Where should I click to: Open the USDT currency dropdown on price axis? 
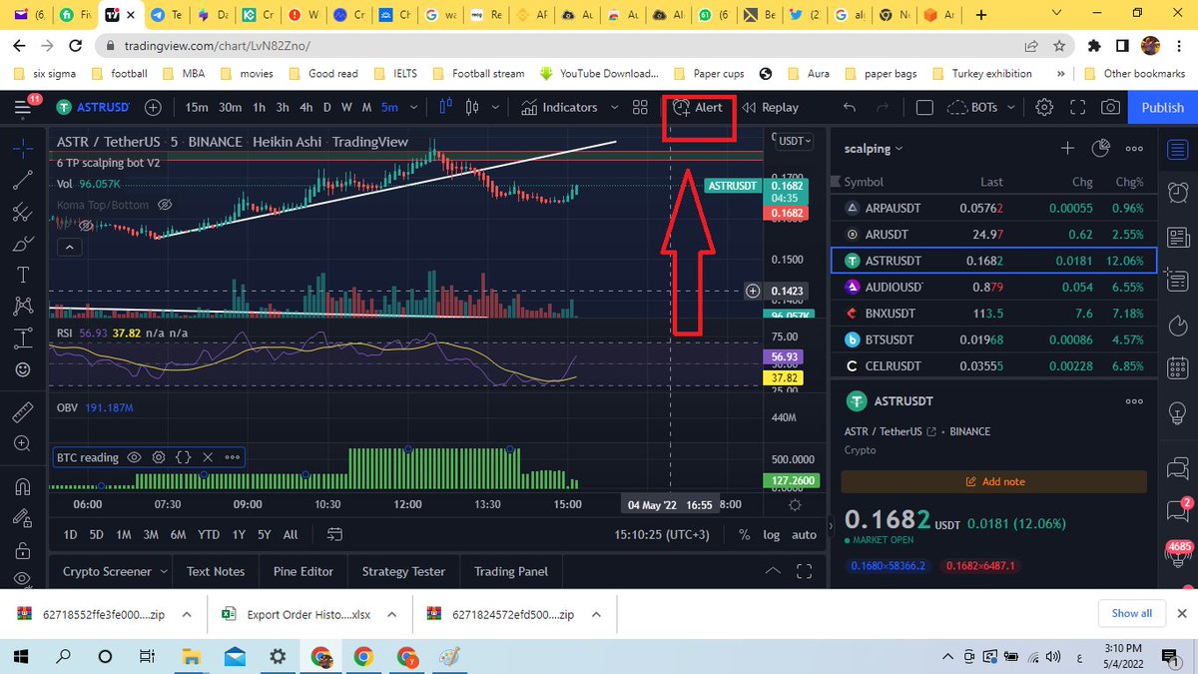tap(796, 142)
